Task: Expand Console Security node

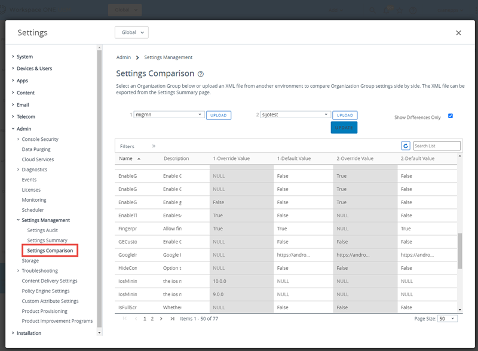Action: [18, 139]
